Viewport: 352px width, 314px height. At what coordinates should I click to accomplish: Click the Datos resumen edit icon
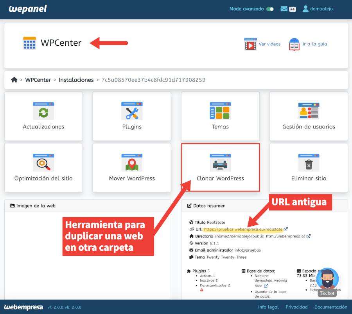coord(189,205)
